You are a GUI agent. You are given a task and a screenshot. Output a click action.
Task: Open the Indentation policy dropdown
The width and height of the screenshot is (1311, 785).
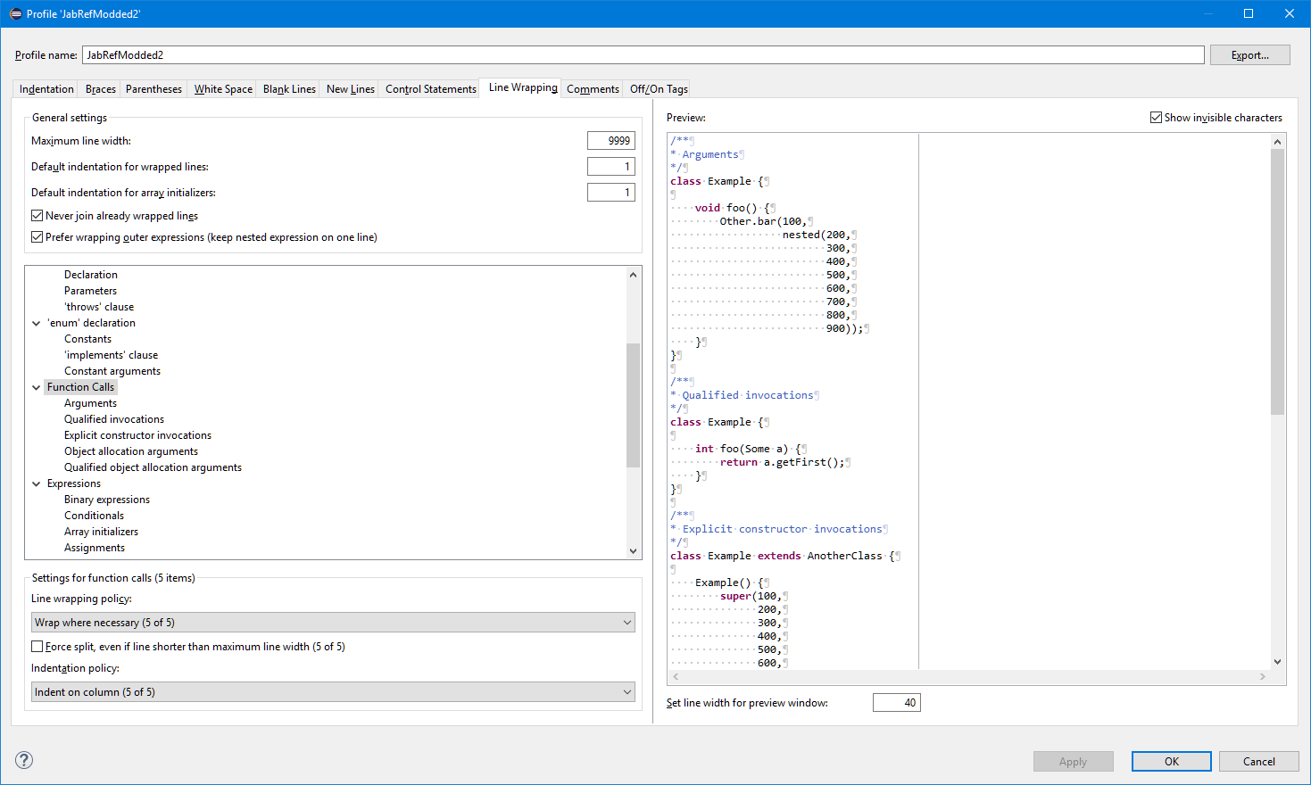(333, 692)
